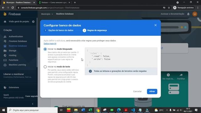
Task: Open the Chrome three-dot menu
Action: [x=198, y=8]
